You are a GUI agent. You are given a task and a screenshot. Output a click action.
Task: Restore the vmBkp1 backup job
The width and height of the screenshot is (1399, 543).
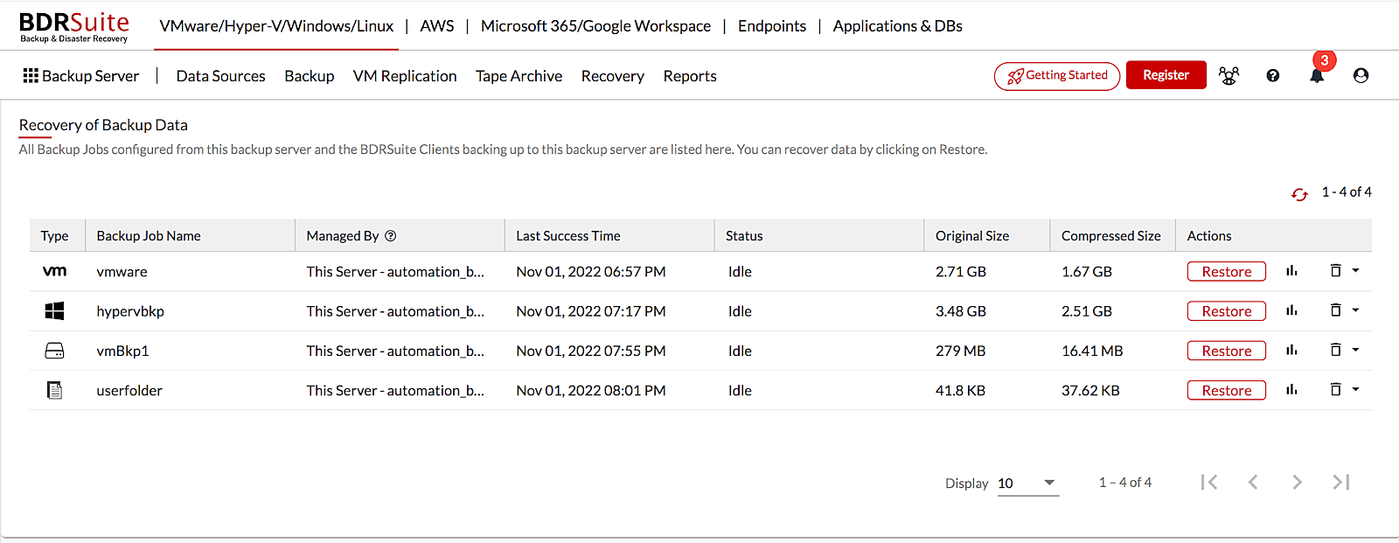(1227, 351)
